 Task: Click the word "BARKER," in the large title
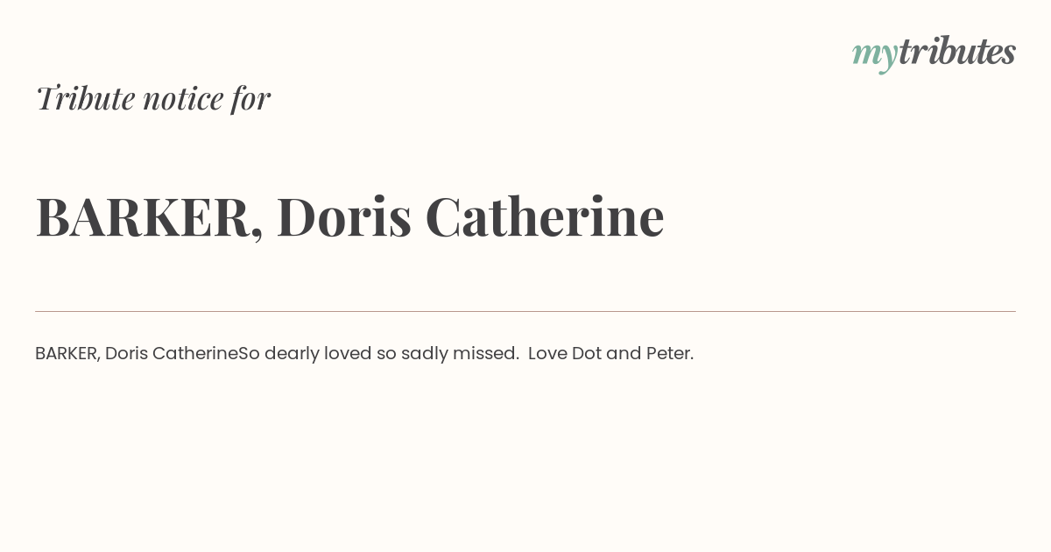tap(150, 217)
